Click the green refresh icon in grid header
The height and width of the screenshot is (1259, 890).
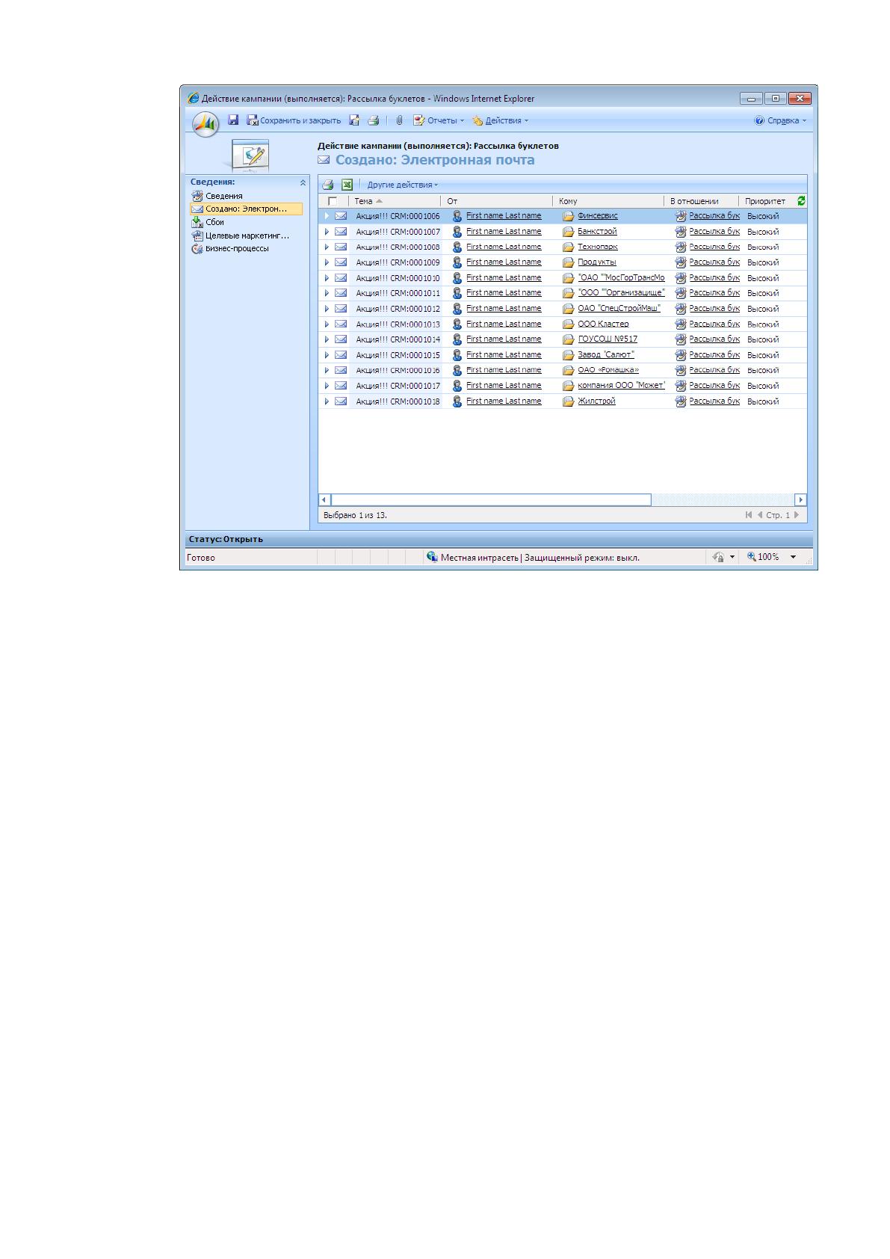tap(801, 200)
